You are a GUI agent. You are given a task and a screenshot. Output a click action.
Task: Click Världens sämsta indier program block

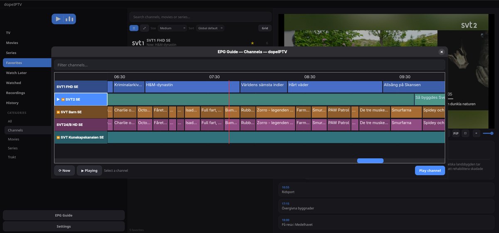point(263,87)
